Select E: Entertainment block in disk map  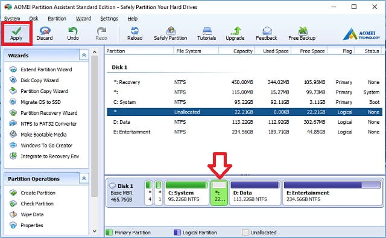click(332, 193)
